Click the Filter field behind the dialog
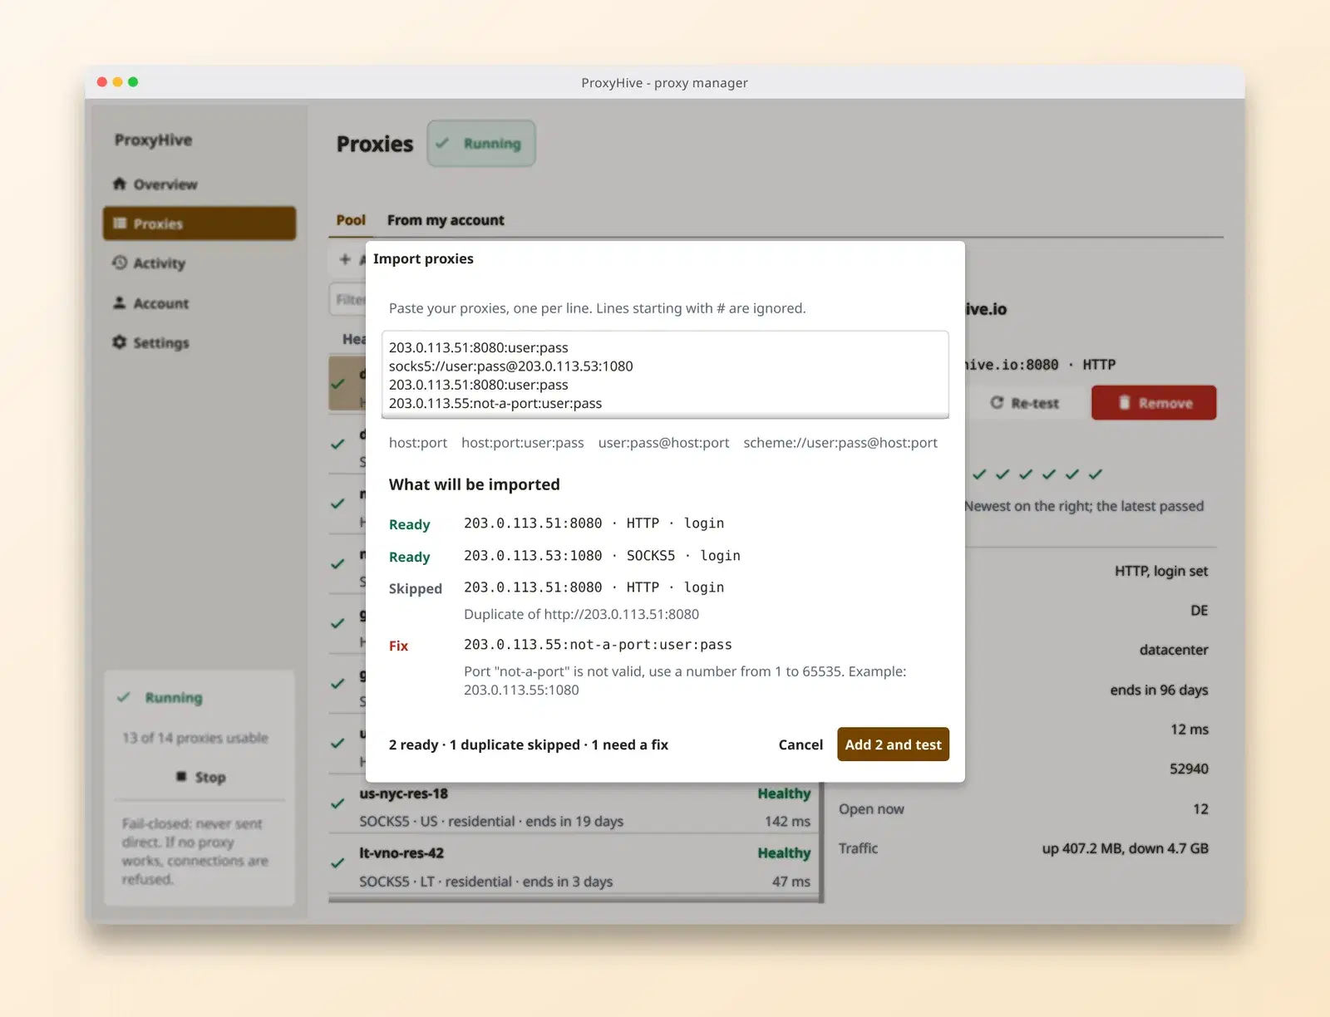 pos(348,299)
